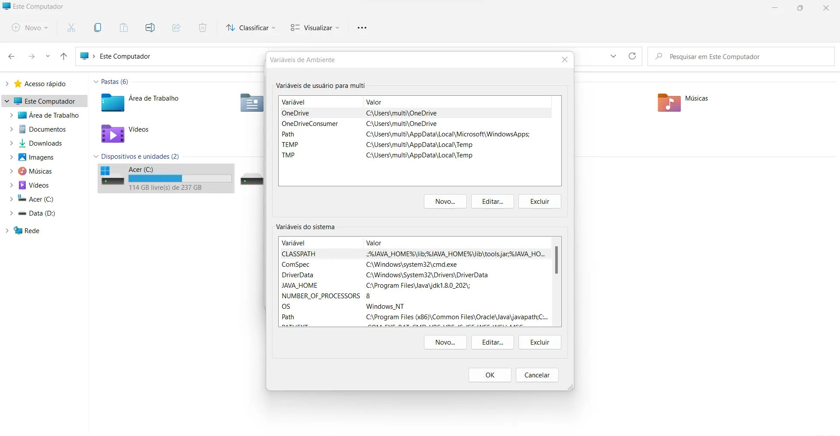Select the DriverData system variable row
This screenshot has width=840, height=436.
tap(415, 275)
